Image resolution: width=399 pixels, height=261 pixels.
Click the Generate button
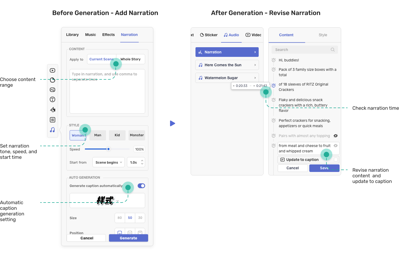tap(128, 238)
